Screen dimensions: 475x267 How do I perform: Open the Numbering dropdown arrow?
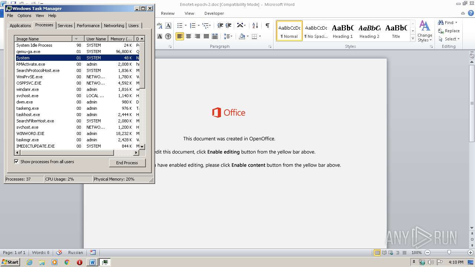point(199,25)
